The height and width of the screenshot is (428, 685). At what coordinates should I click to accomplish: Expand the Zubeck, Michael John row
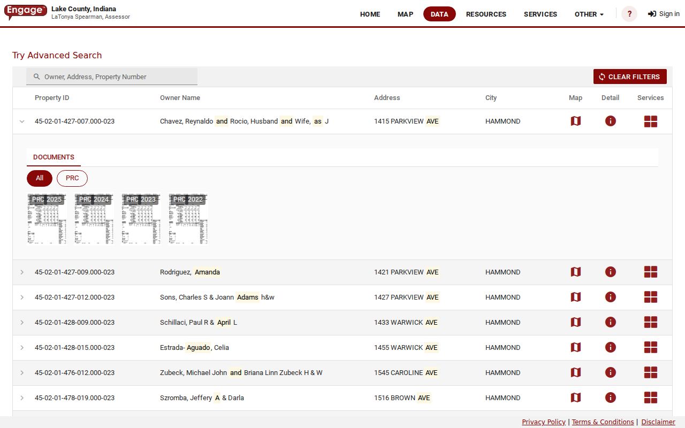tap(22, 373)
